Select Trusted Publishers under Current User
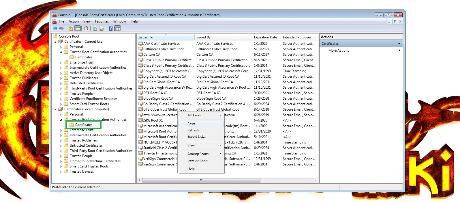This screenshot has width=460, height=203. (x=84, y=78)
